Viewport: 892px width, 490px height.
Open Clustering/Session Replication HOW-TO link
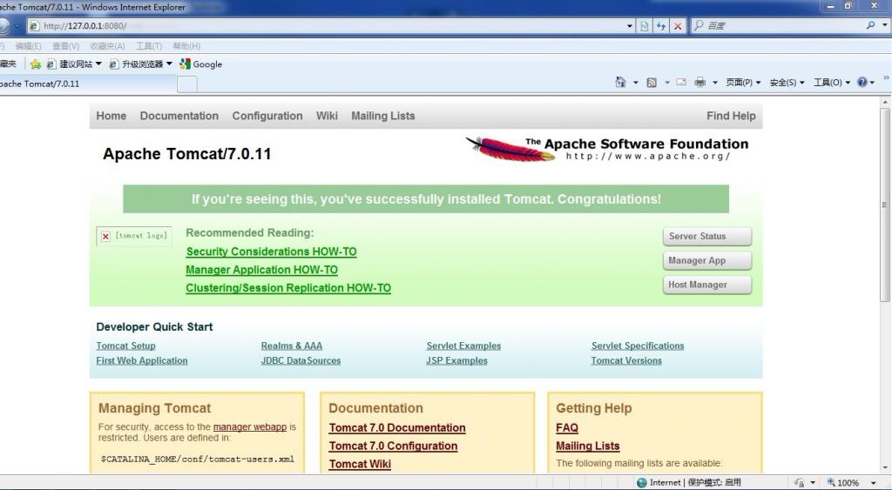pos(288,288)
